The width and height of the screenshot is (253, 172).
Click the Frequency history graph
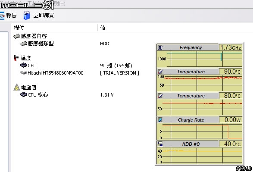pos(200,59)
